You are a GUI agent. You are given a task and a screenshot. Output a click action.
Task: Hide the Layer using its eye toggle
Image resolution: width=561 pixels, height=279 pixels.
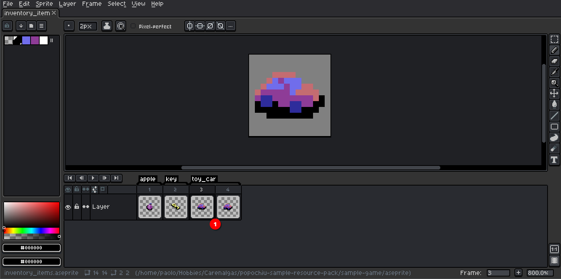(68, 207)
